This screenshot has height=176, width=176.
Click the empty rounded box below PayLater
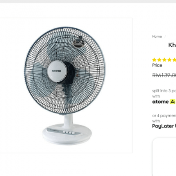164,157
